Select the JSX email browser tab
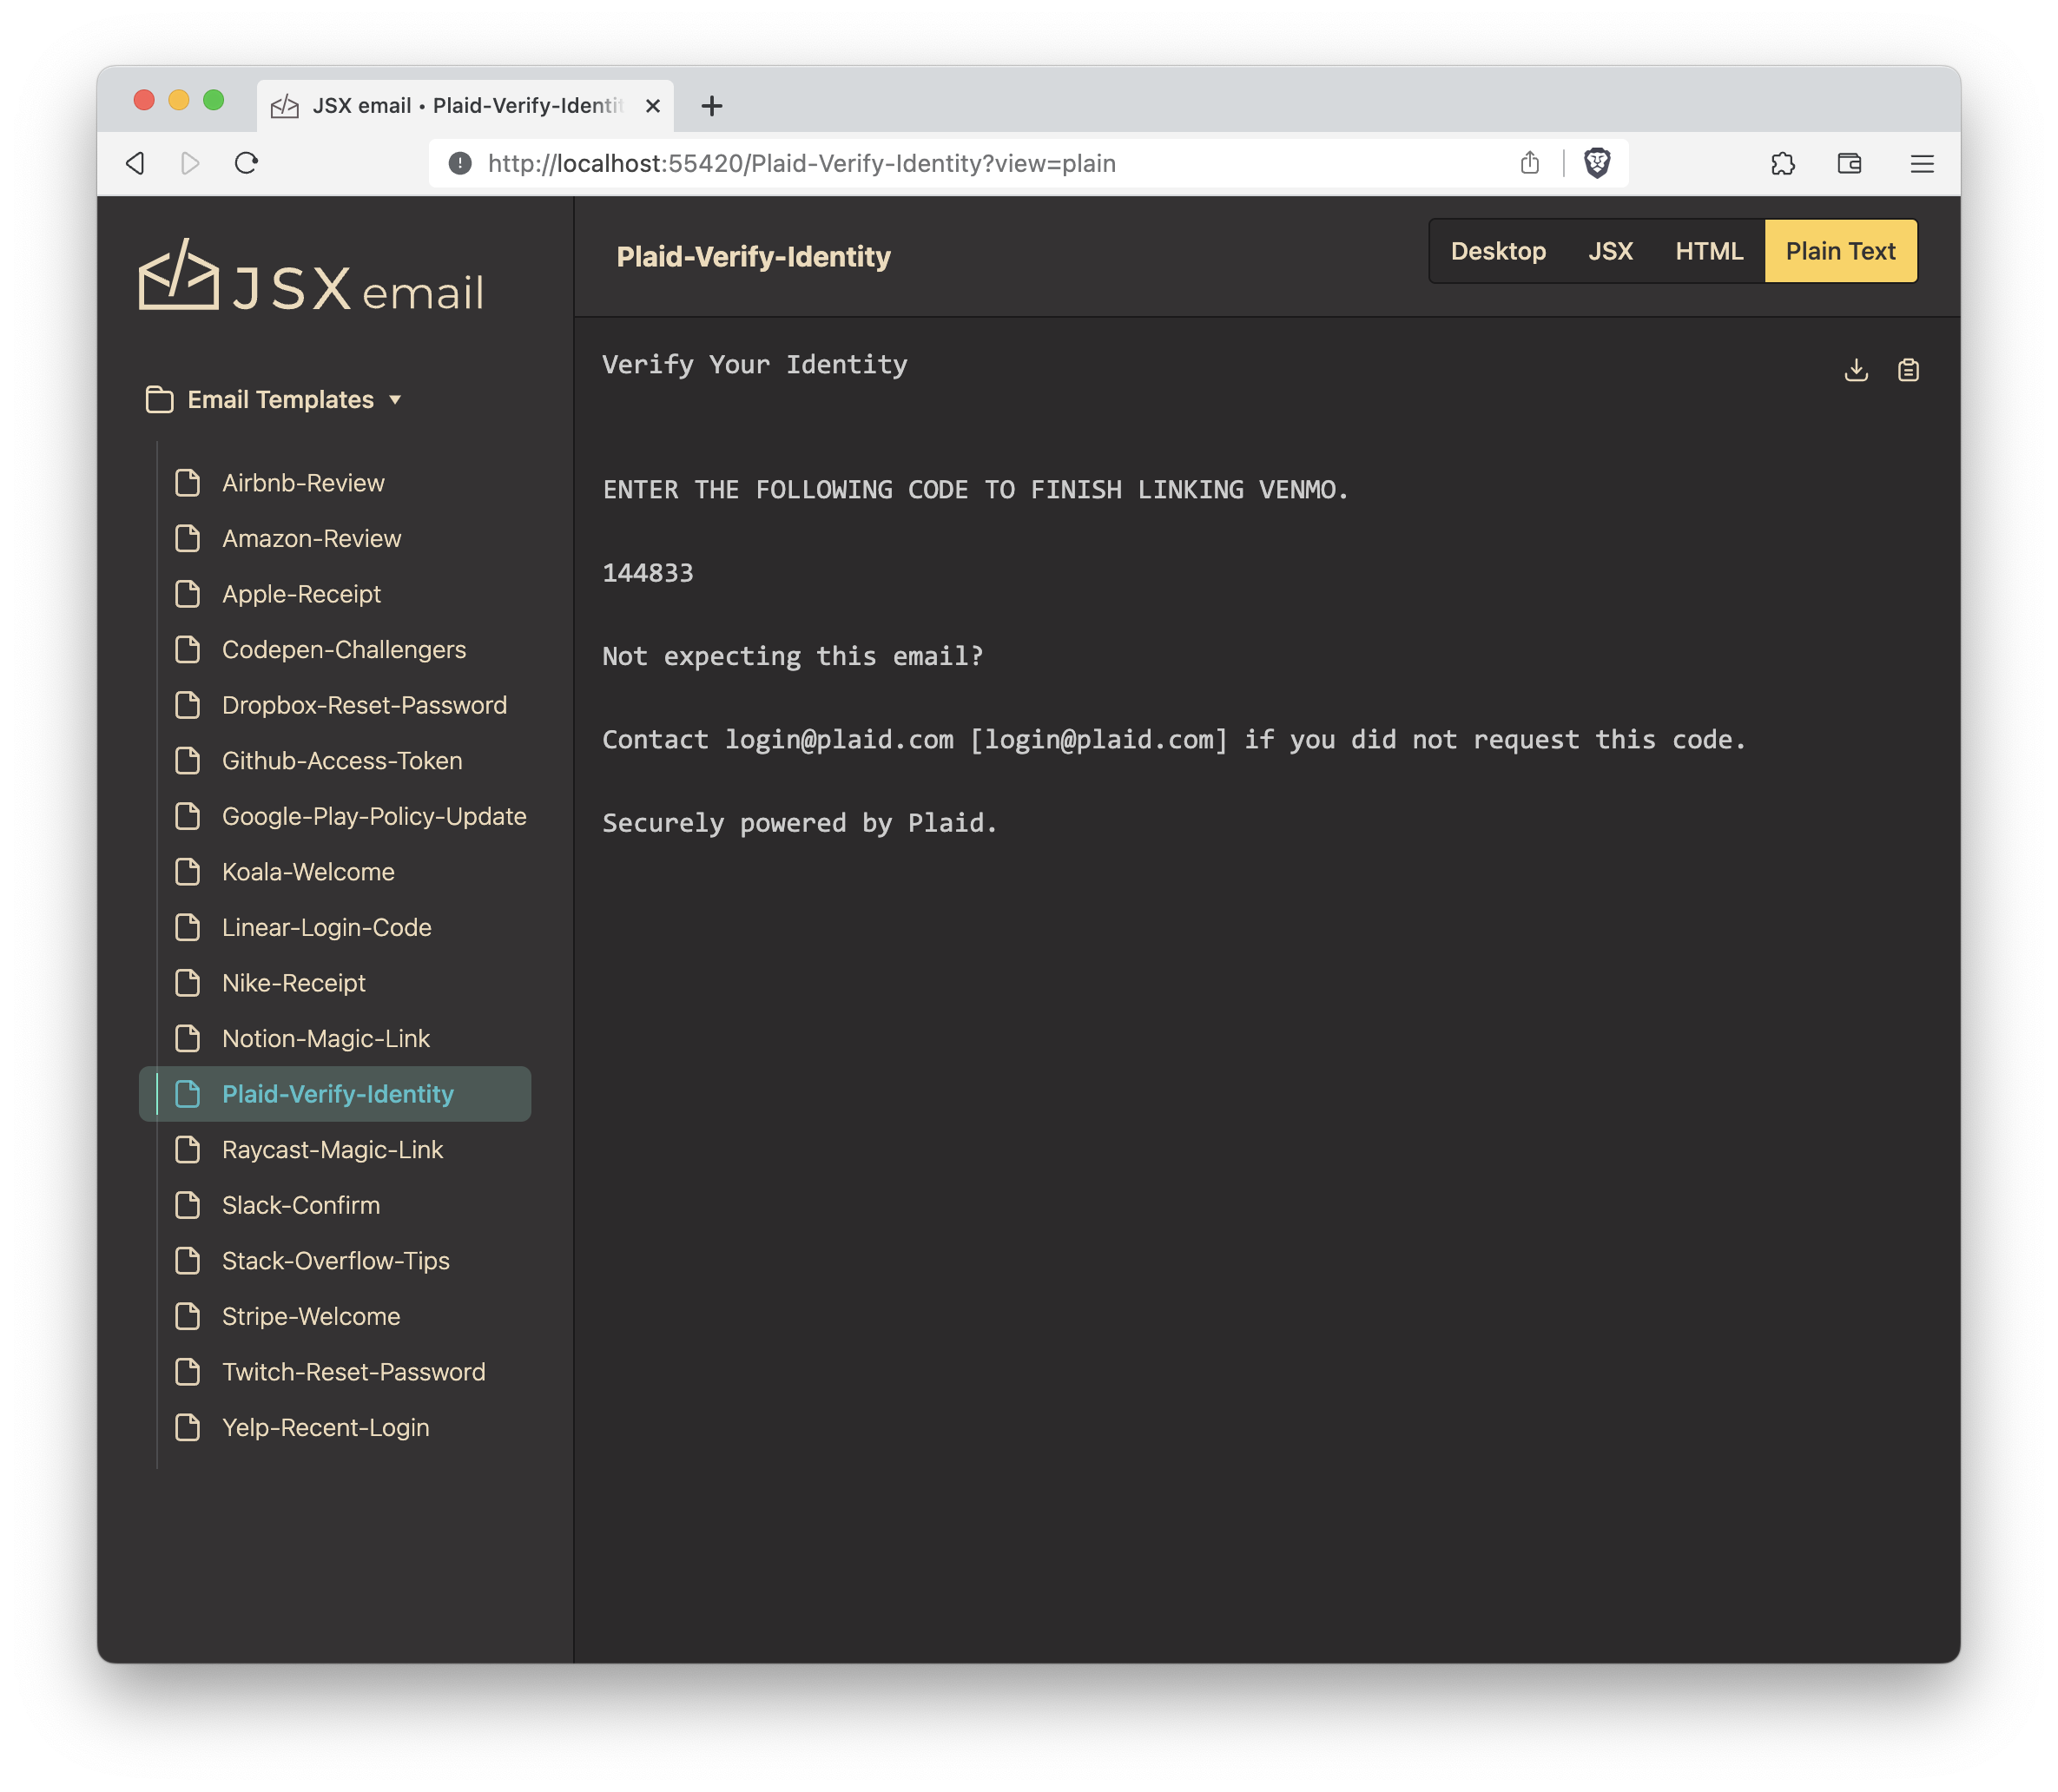This screenshot has height=1792, width=2058. pos(466,105)
